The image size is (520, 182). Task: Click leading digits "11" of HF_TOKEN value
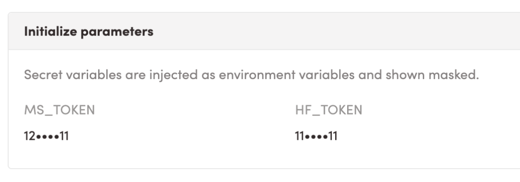point(300,136)
